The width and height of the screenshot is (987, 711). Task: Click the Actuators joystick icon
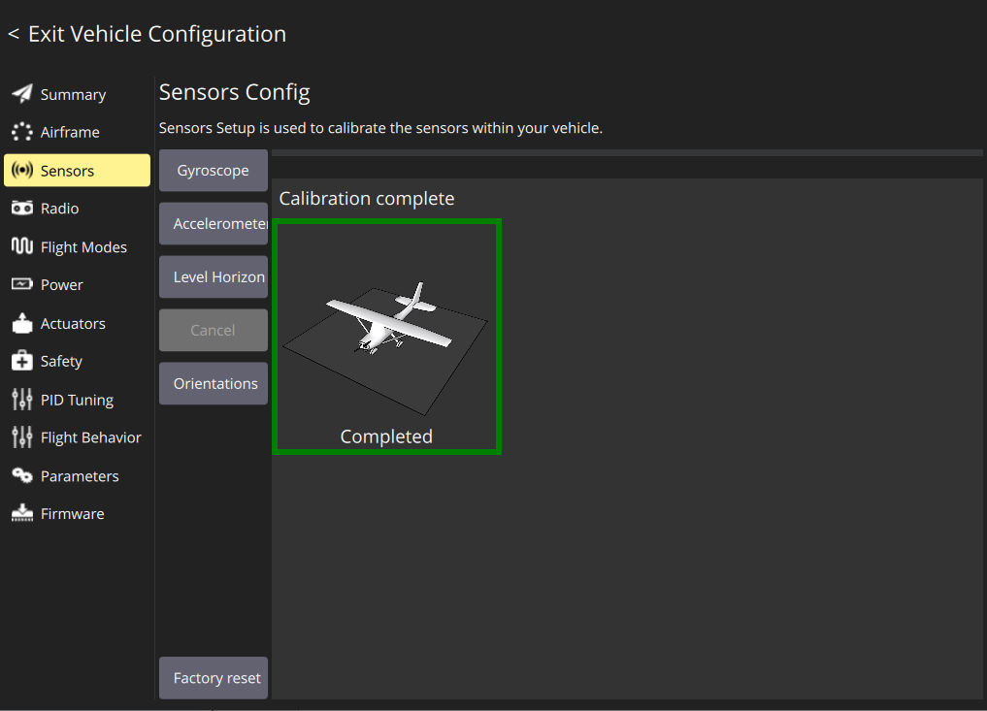tap(20, 323)
